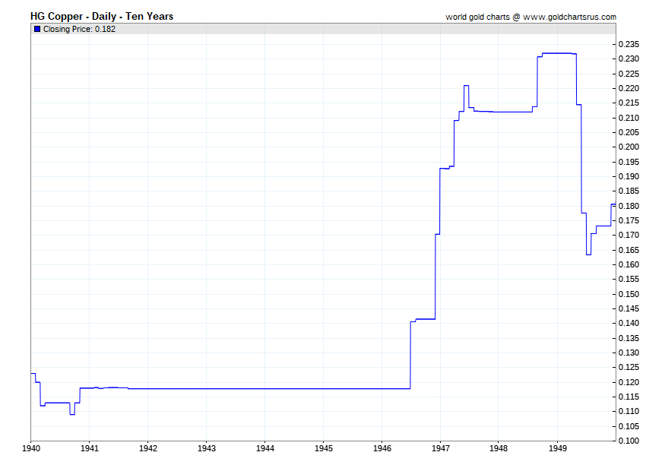Click the 1944 x-axis year label

tap(265, 448)
